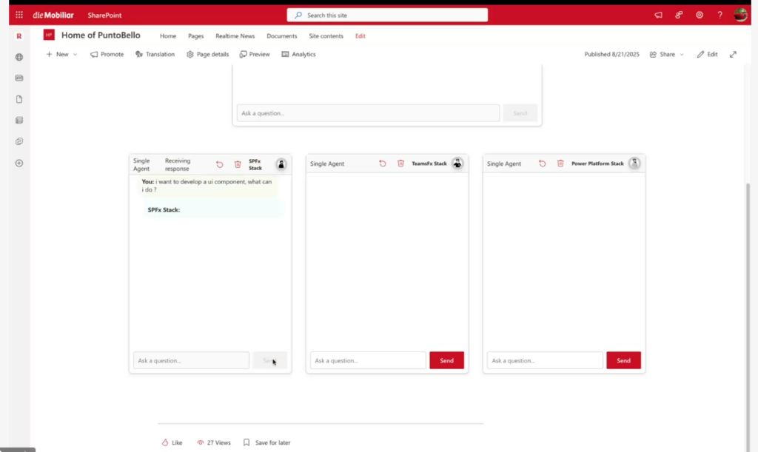Click the 'Power Platform Stack' card title

pyautogui.click(x=597, y=163)
